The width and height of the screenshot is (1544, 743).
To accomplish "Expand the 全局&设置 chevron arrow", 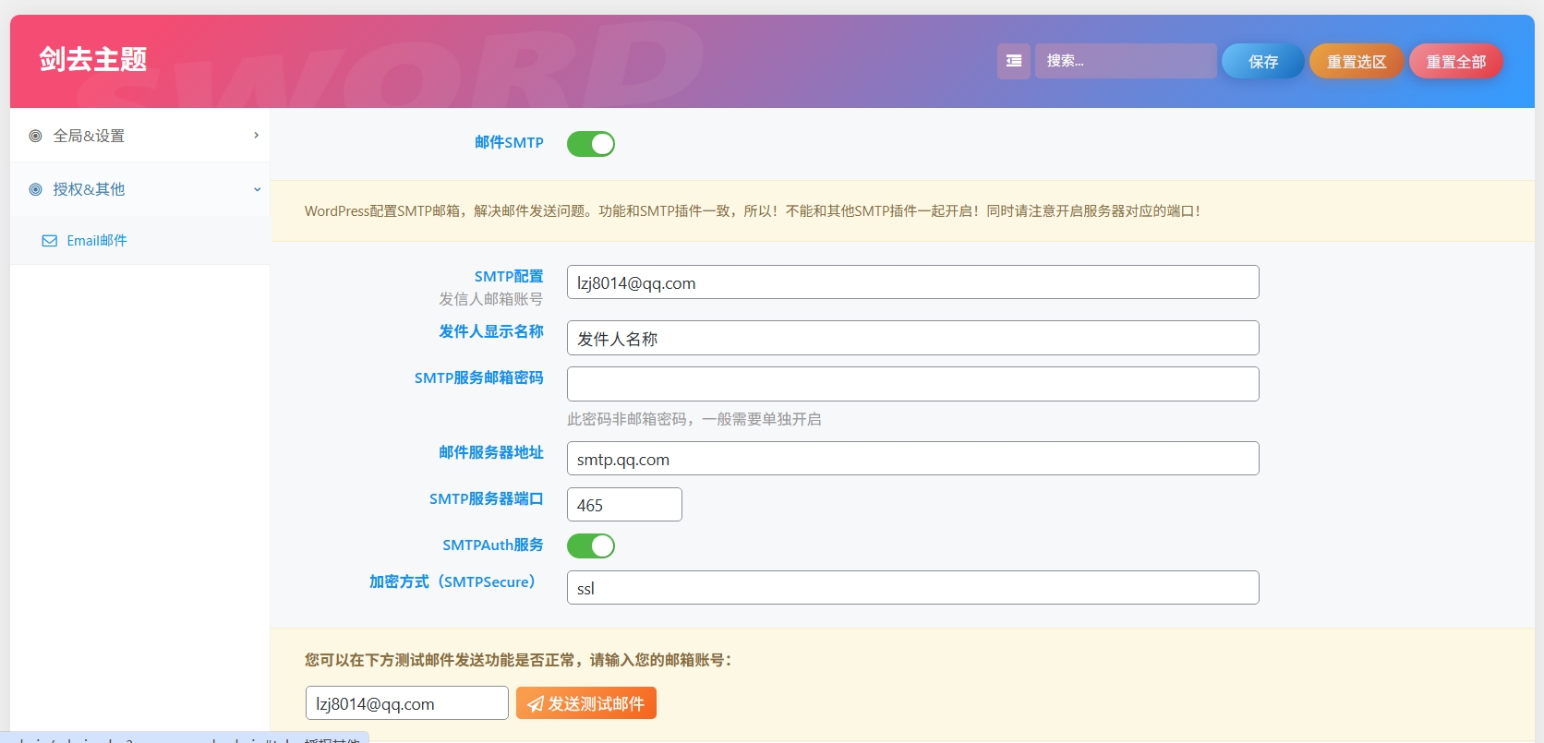I will 256,136.
